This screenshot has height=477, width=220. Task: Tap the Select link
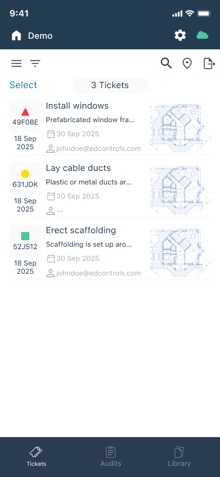[x=23, y=85]
